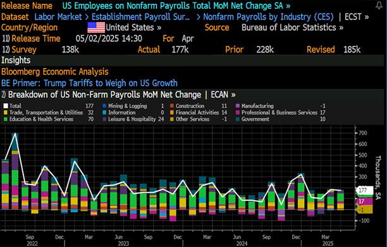Click the alert bell icon
The width and height of the screenshot is (387, 247).
coord(379,5)
